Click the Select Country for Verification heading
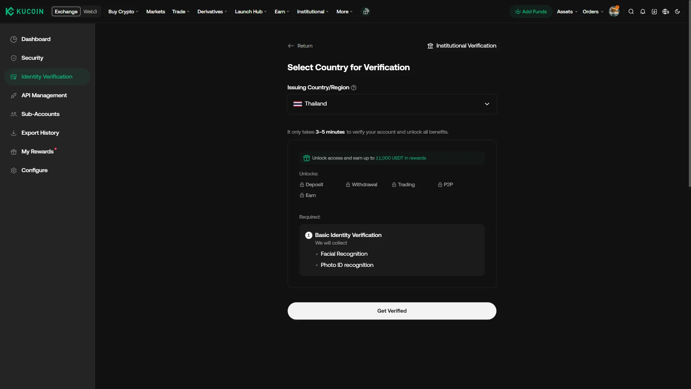 348,67
